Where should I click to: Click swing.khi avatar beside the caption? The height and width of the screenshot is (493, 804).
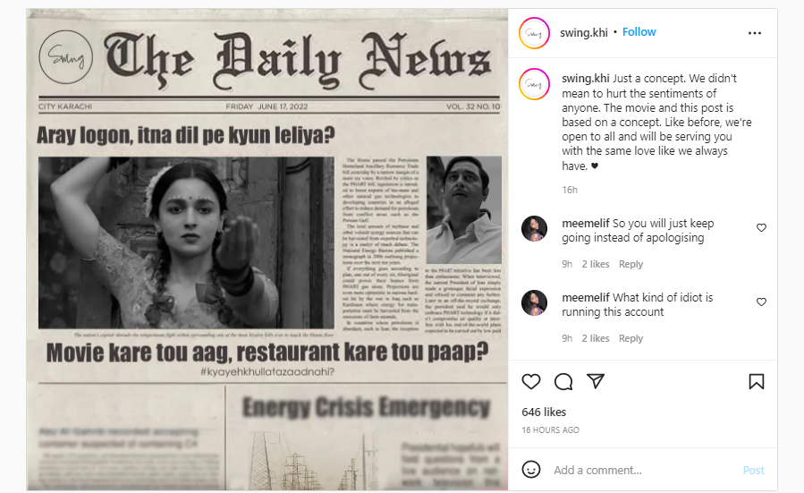pyautogui.click(x=534, y=83)
